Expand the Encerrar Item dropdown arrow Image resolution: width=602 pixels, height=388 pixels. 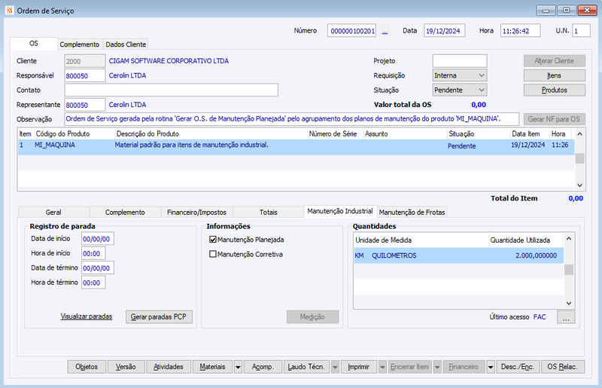click(x=437, y=367)
